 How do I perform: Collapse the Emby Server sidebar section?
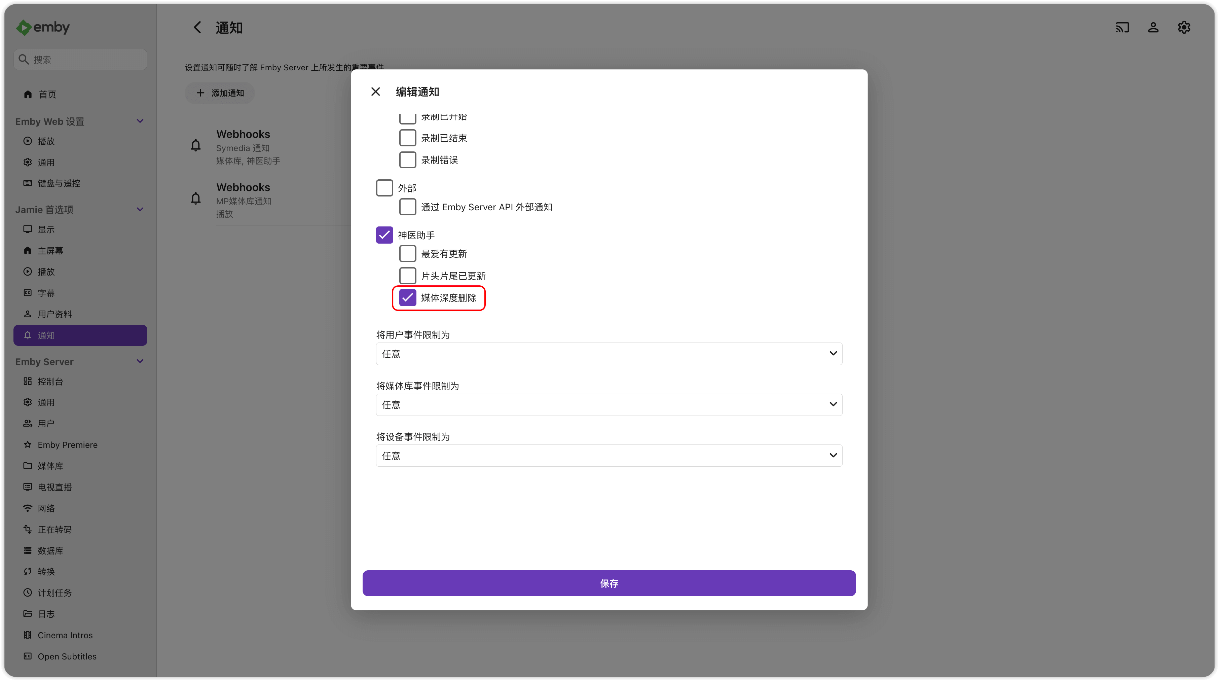pyautogui.click(x=140, y=362)
